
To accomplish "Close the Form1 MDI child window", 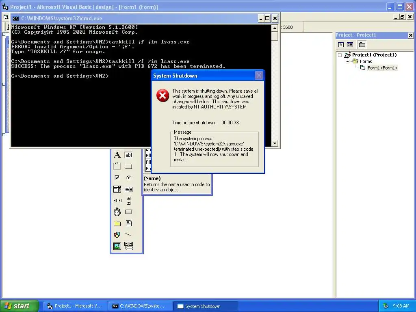I will 409,17.
